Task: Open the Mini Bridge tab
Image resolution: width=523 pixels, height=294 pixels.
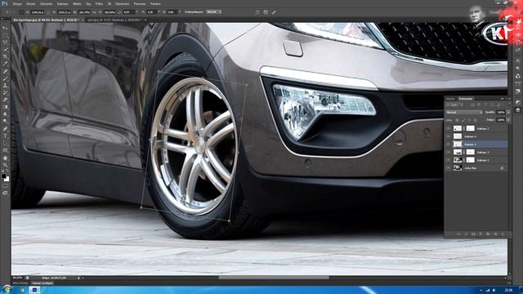Action: [x=20, y=283]
